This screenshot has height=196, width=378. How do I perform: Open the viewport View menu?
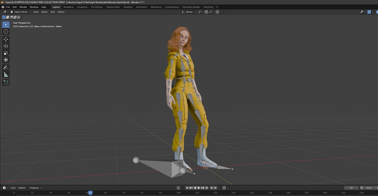click(x=36, y=12)
